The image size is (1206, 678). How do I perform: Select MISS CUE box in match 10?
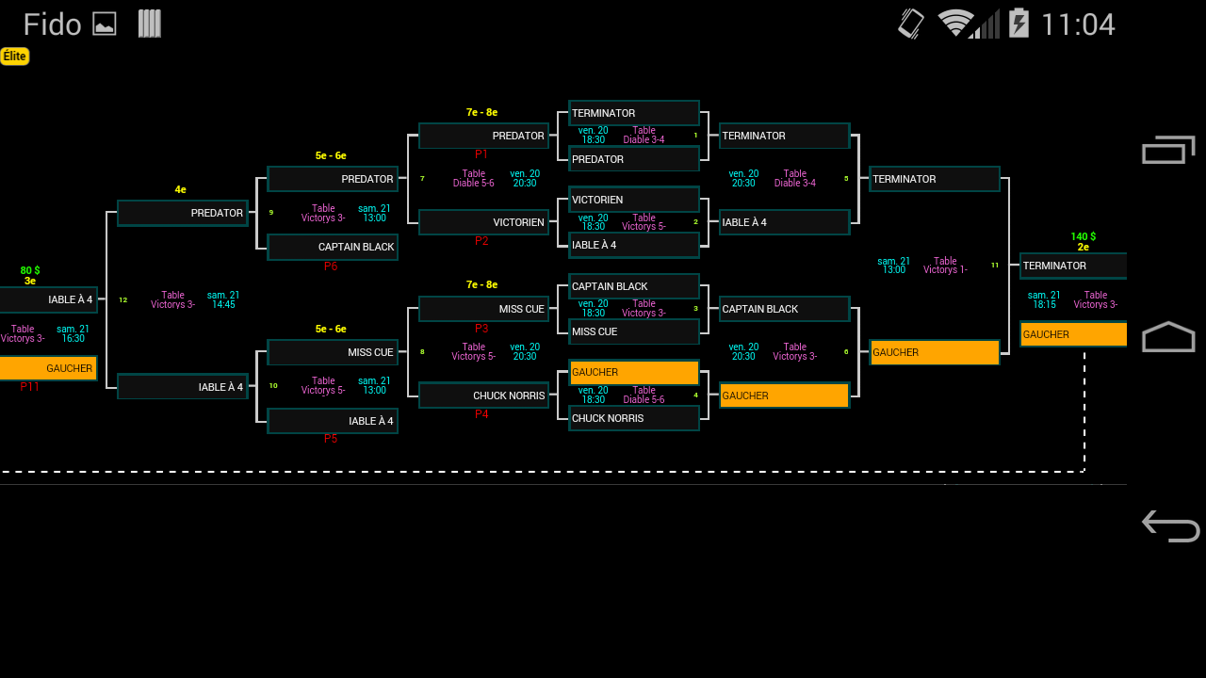[x=333, y=352]
